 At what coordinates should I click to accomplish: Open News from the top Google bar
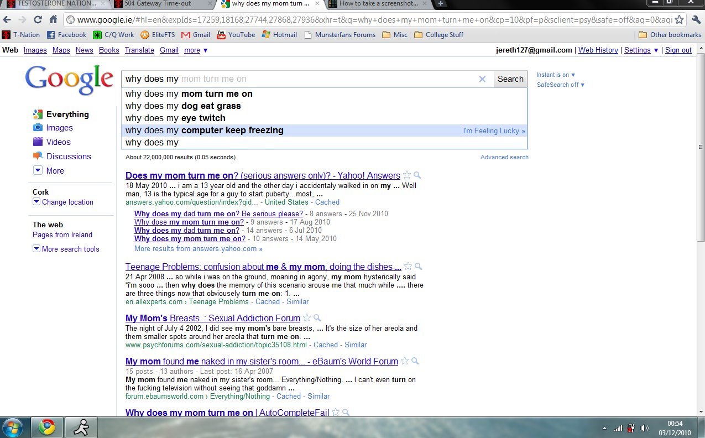click(x=85, y=50)
